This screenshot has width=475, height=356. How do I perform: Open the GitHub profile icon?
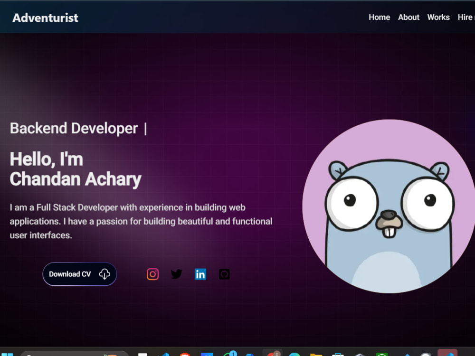[224, 274]
